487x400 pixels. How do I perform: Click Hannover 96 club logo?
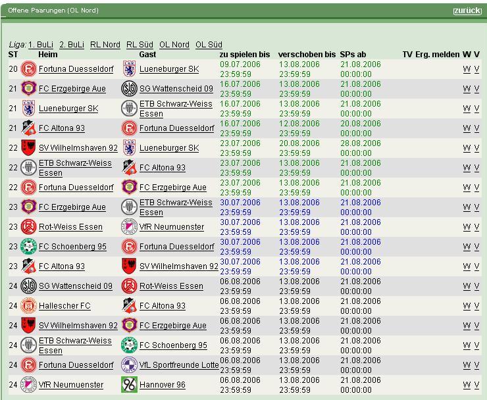(x=129, y=384)
